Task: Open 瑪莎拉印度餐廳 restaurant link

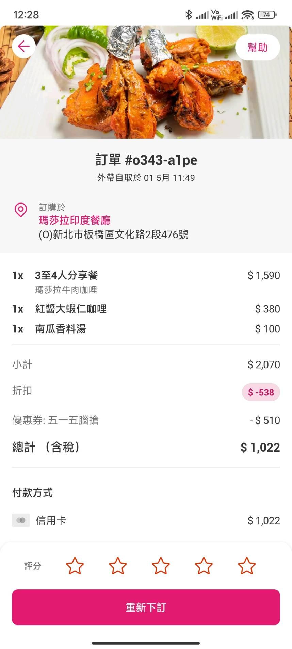Action: (x=75, y=220)
